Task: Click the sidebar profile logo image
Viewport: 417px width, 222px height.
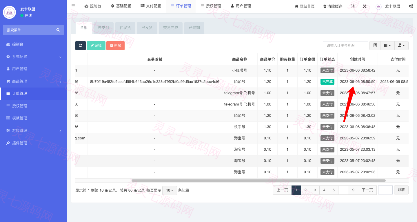Action: click(x=9, y=12)
